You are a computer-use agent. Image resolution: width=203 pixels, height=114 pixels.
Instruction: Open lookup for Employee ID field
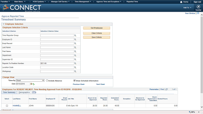point(75,40)
